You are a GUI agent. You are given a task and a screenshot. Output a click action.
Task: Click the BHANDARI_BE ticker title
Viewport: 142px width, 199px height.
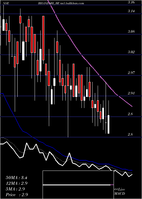coord(49,3)
